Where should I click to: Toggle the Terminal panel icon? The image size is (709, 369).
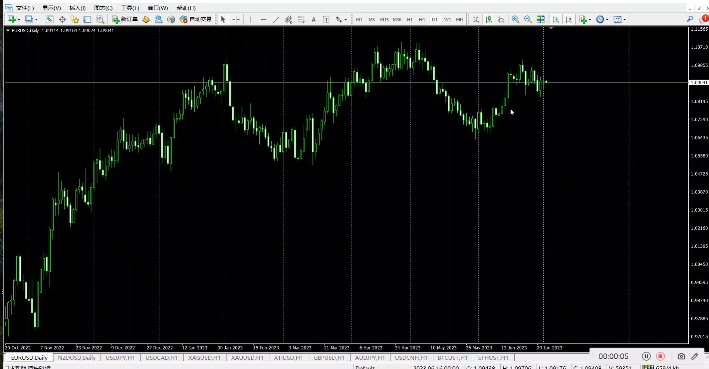pos(87,19)
